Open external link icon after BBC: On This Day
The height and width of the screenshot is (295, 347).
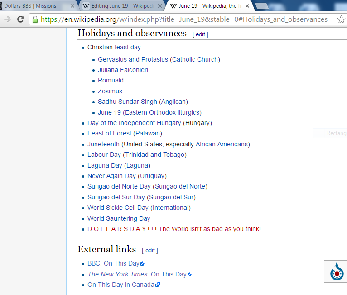click(x=143, y=263)
